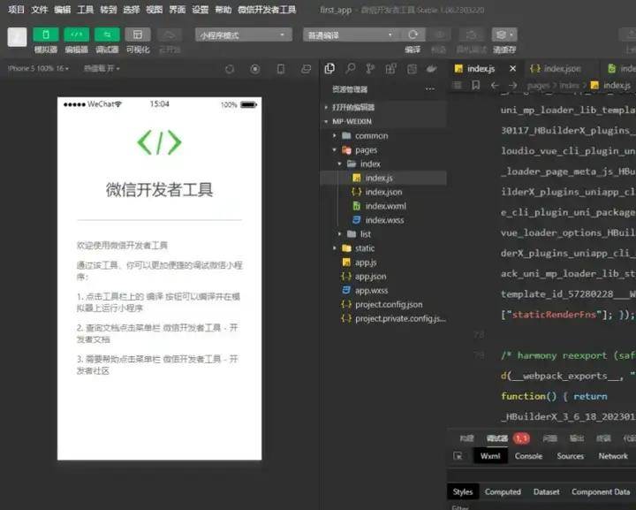
Task: Click the compile refresh icon
Action: pos(413,34)
